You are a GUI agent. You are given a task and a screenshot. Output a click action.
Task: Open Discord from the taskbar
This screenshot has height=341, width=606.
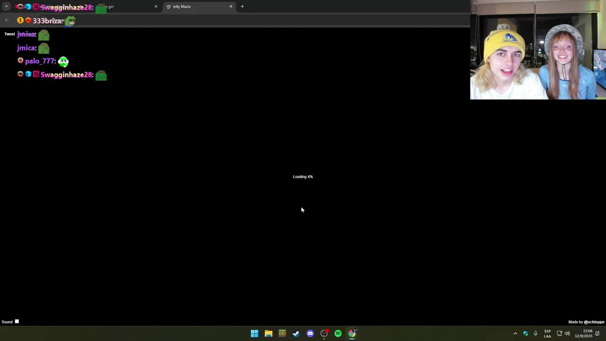[310, 333]
